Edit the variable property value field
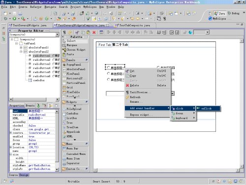This screenshot has width=246, height=185. click(x=41, y=115)
